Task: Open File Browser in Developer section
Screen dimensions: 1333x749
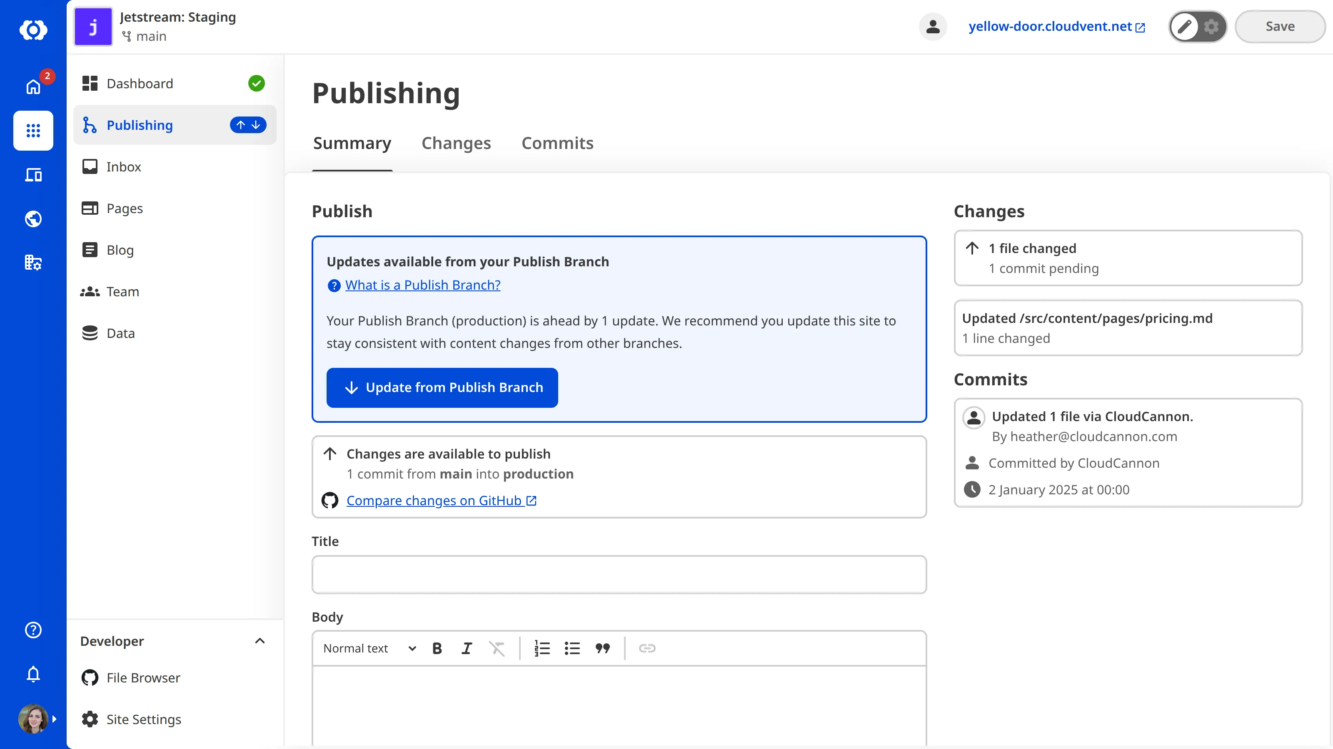Action: 175,678
